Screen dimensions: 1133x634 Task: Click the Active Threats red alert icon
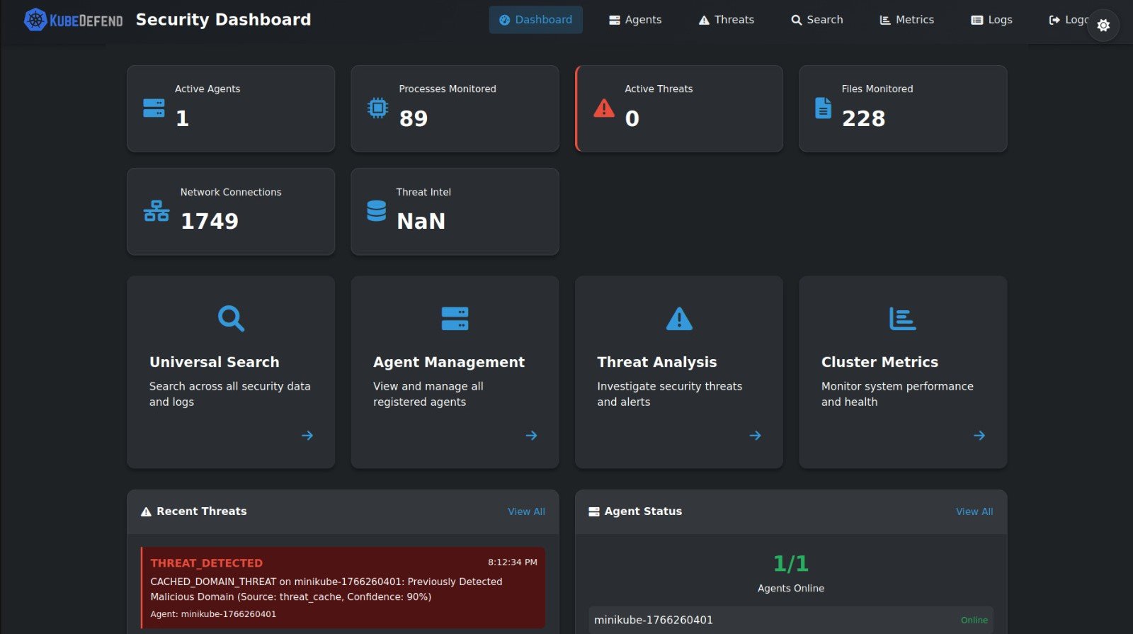[x=604, y=108]
